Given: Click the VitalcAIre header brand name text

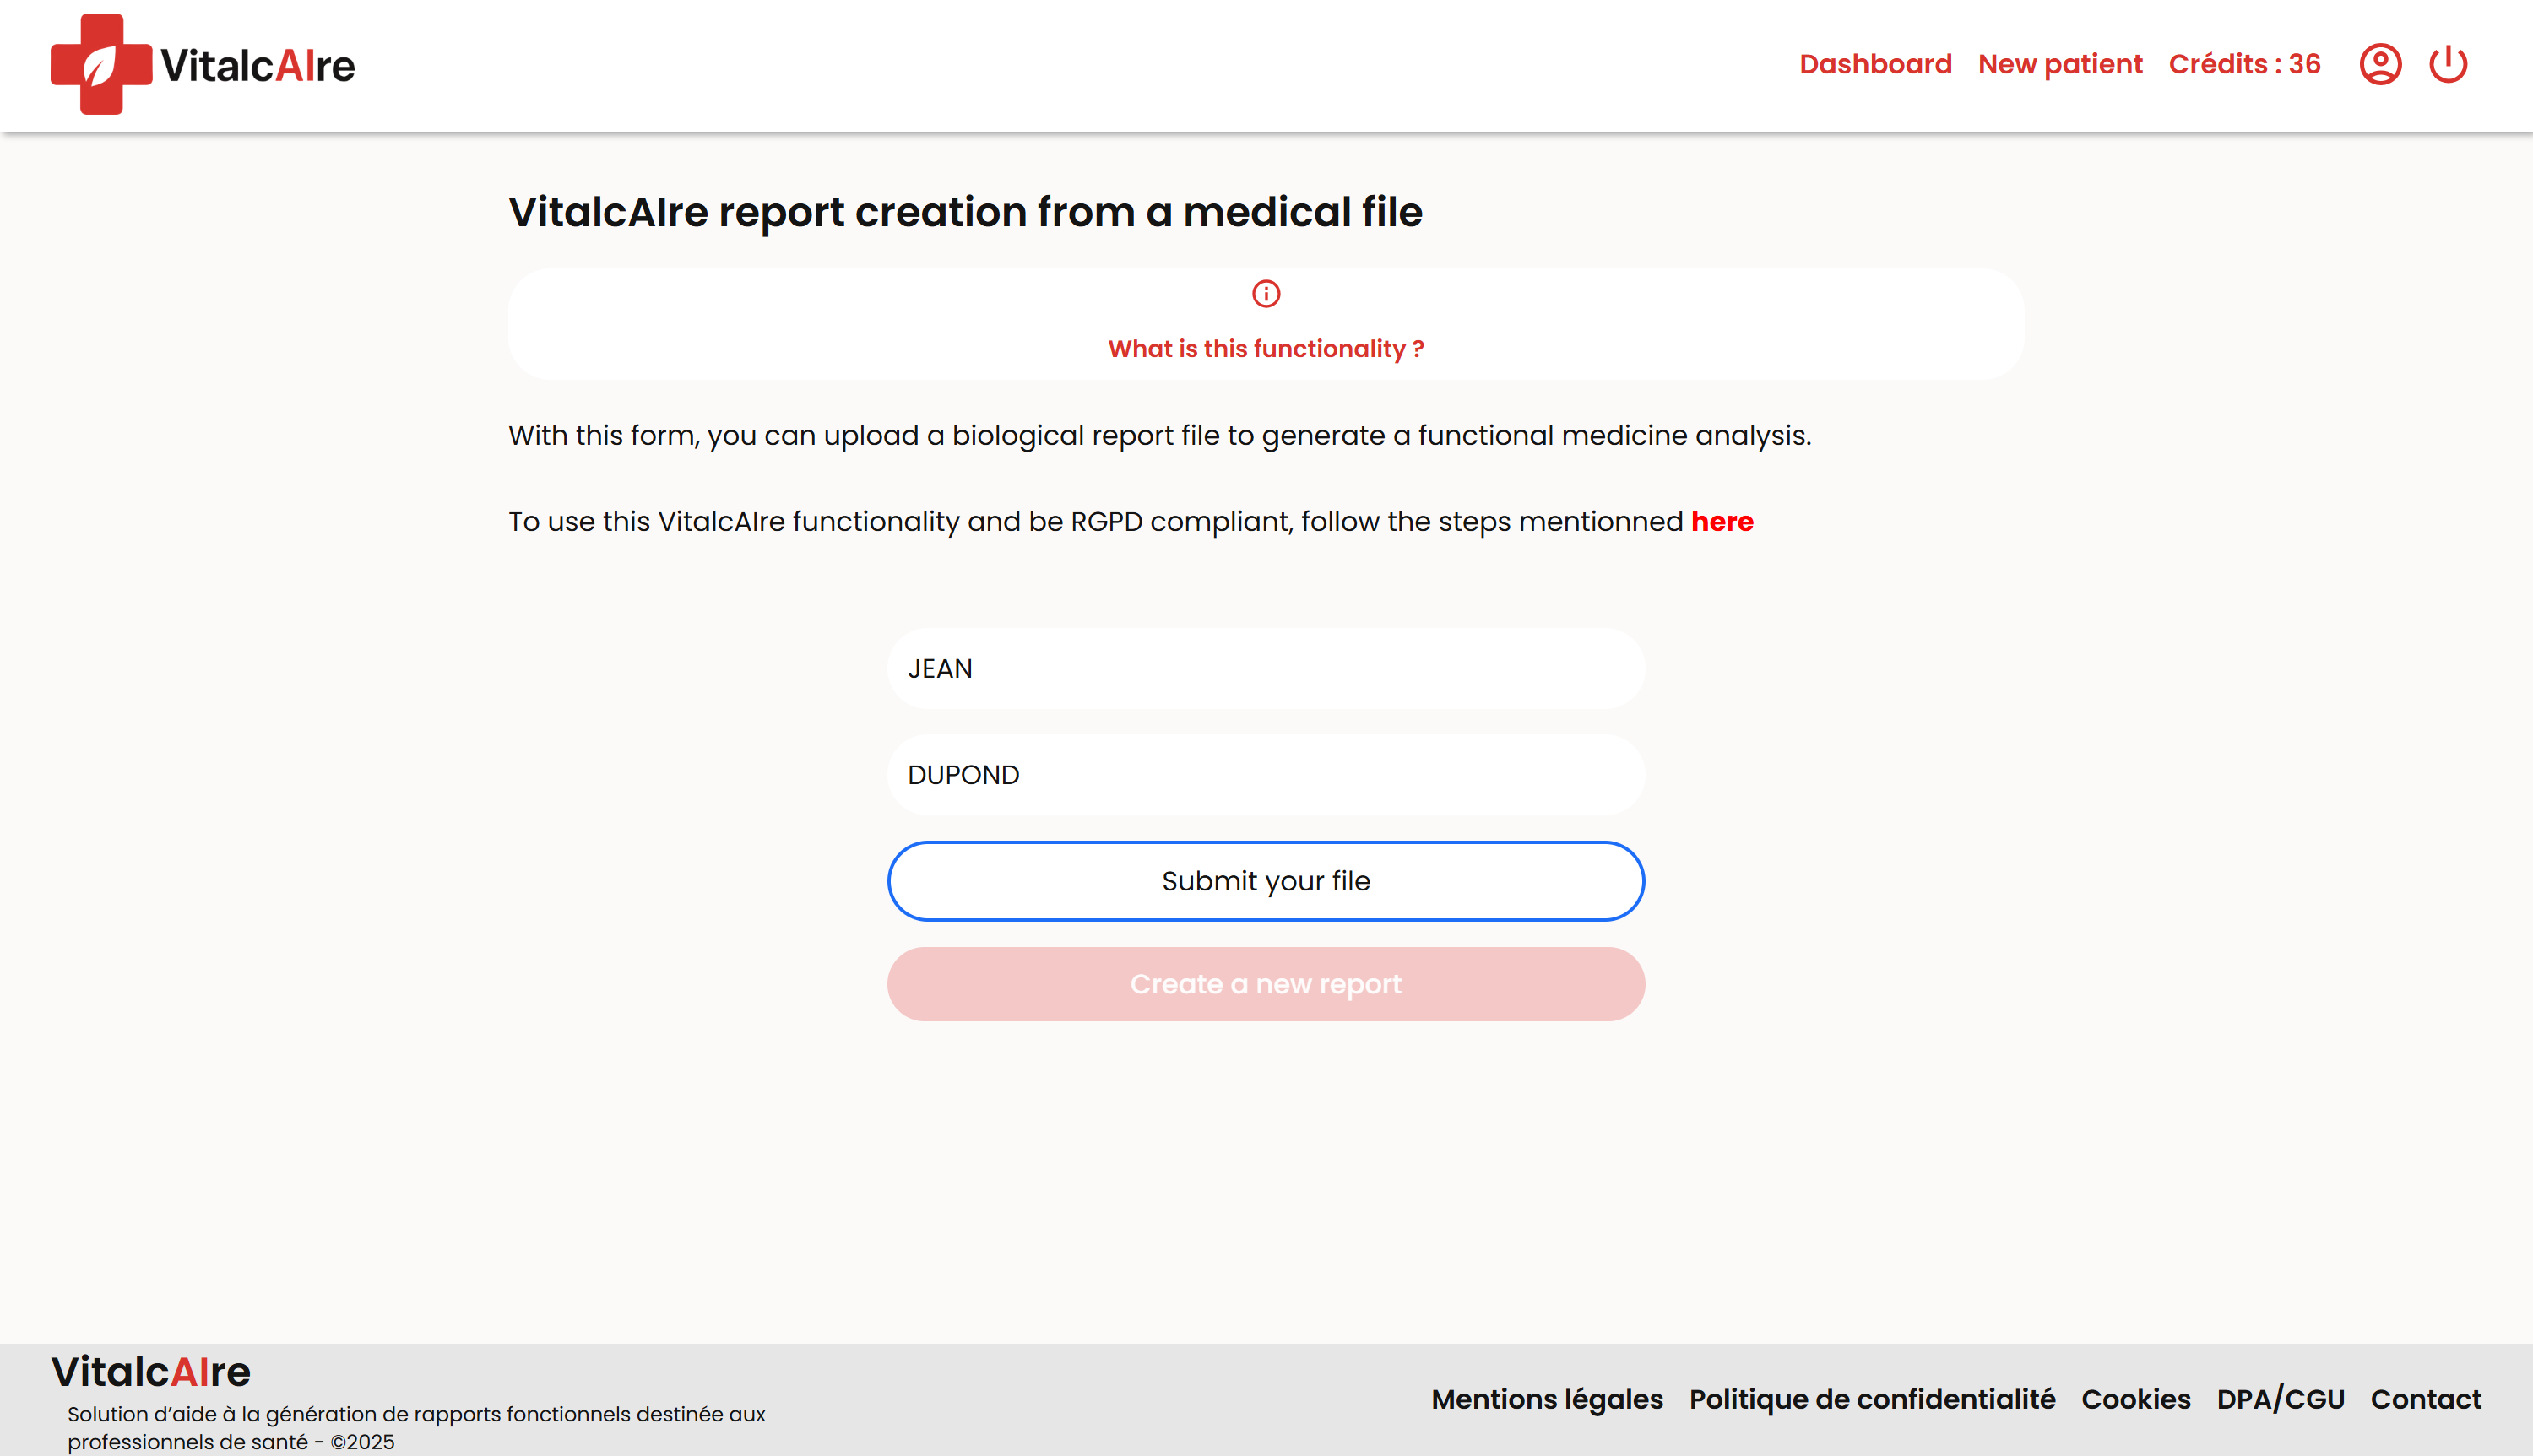Looking at the screenshot, I should [258, 66].
